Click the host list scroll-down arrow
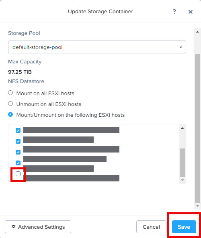Viewport: 201px width, 238px height. coord(182,180)
